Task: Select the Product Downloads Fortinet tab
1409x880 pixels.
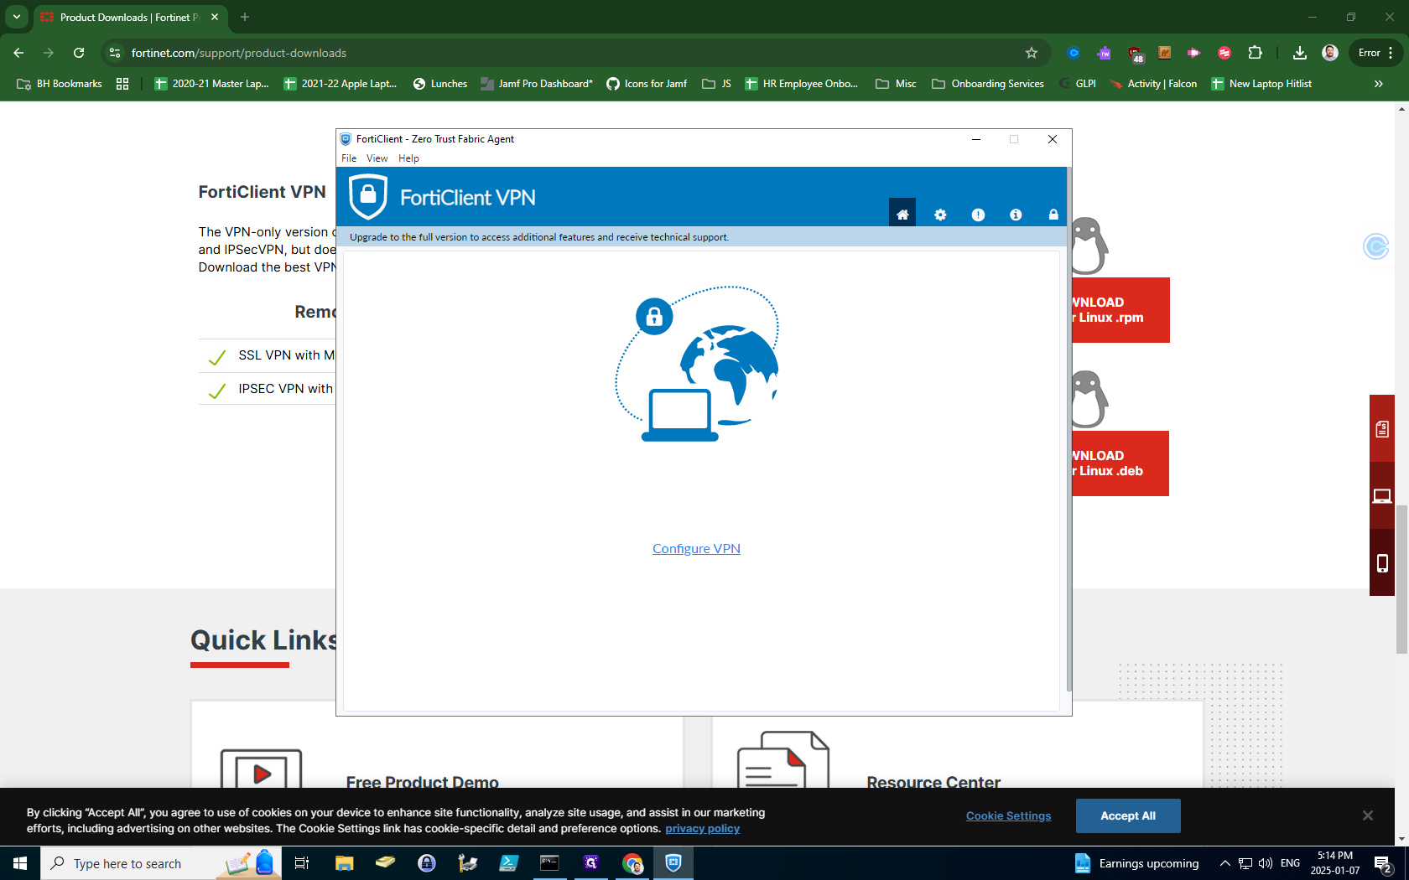Action: [x=130, y=17]
